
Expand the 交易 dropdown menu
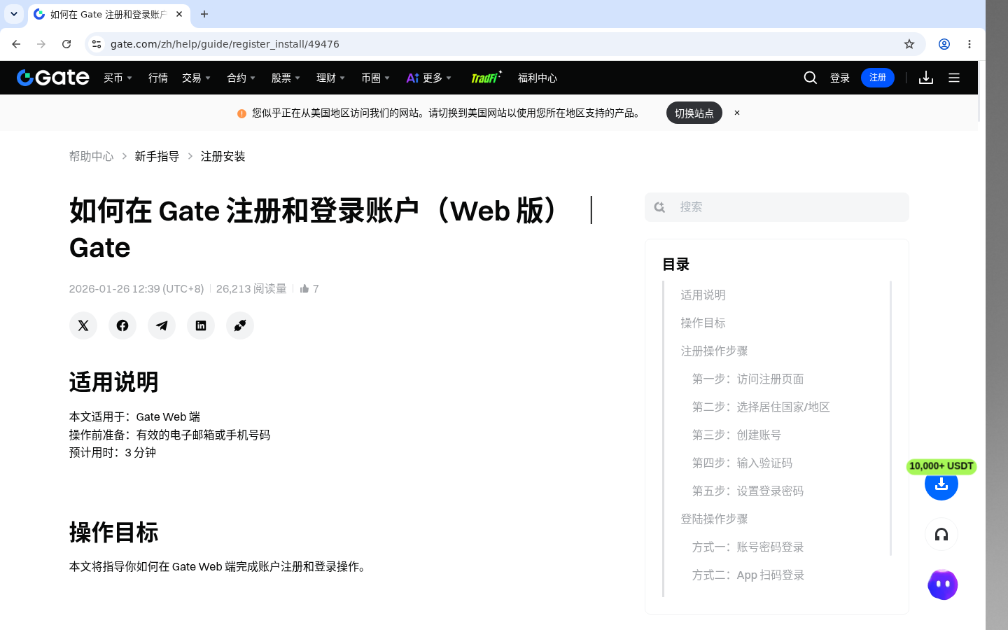(197, 78)
